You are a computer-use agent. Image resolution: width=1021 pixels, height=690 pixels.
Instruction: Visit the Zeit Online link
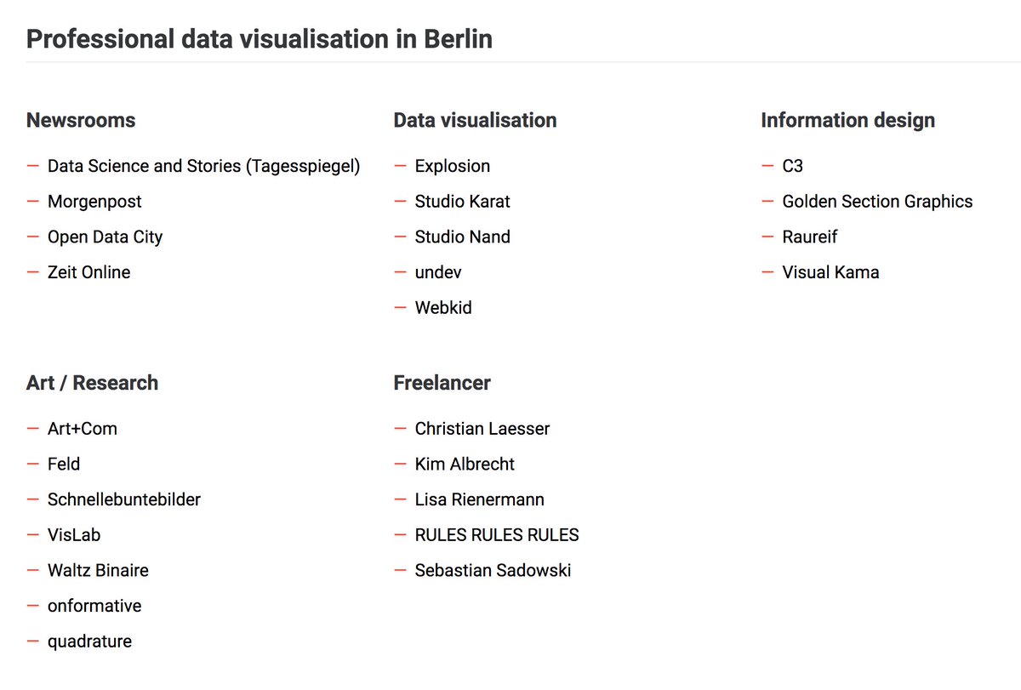pyautogui.click(x=88, y=273)
